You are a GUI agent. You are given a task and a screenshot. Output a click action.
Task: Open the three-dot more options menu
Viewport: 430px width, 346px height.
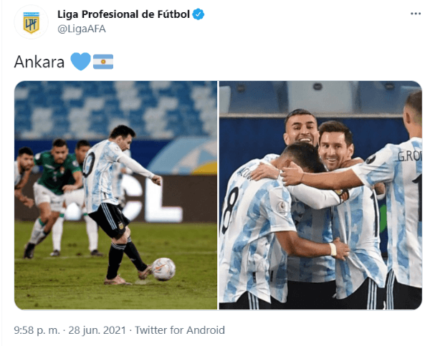tap(416, 14)
